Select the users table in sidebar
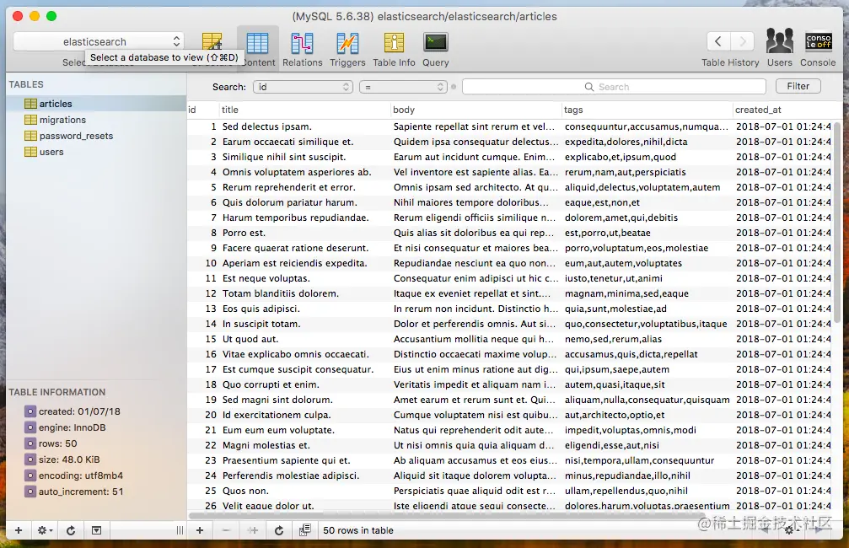This screenshot has height=548, width=849. (x=96, y=152)
